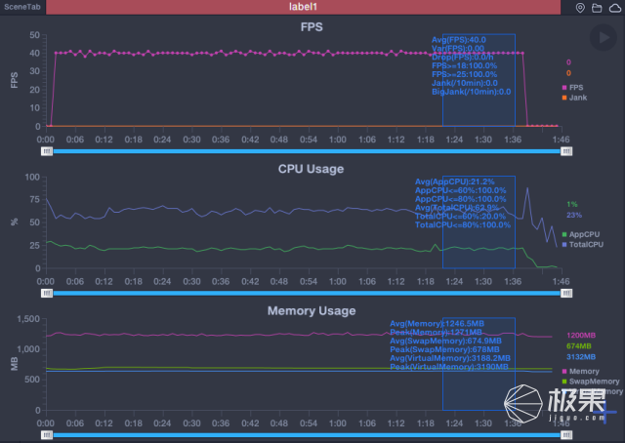Click the right handle of CPU Usage range slider
Screen dimensions: 625x443
tap(566, 293)
